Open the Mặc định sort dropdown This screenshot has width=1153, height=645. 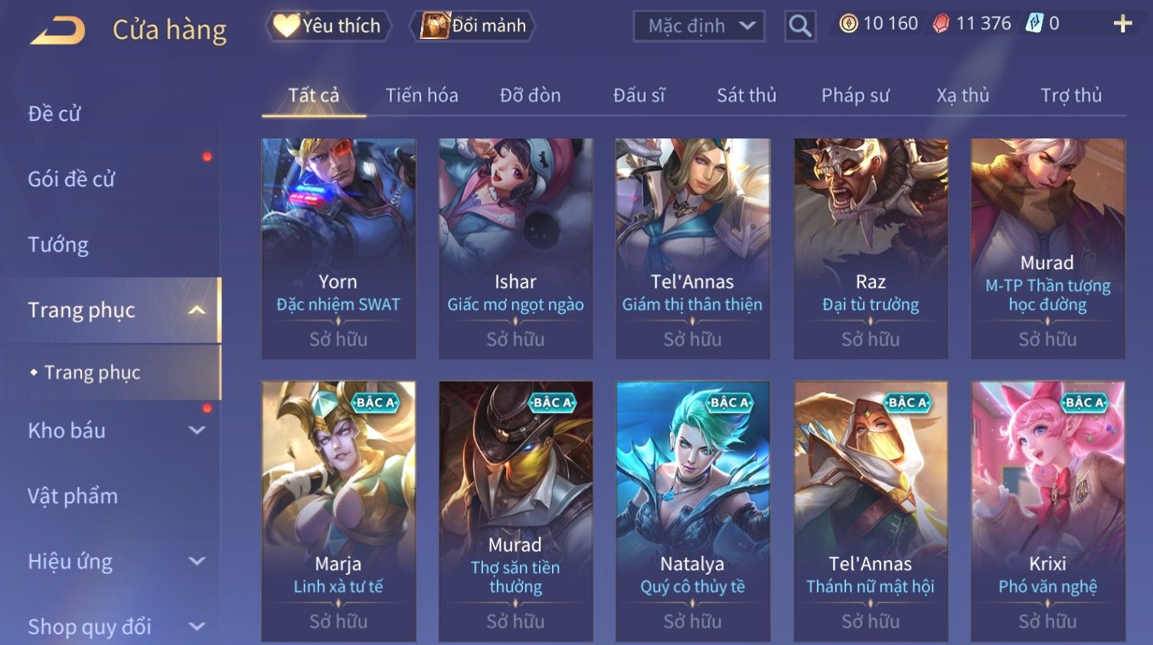[699, 26]
